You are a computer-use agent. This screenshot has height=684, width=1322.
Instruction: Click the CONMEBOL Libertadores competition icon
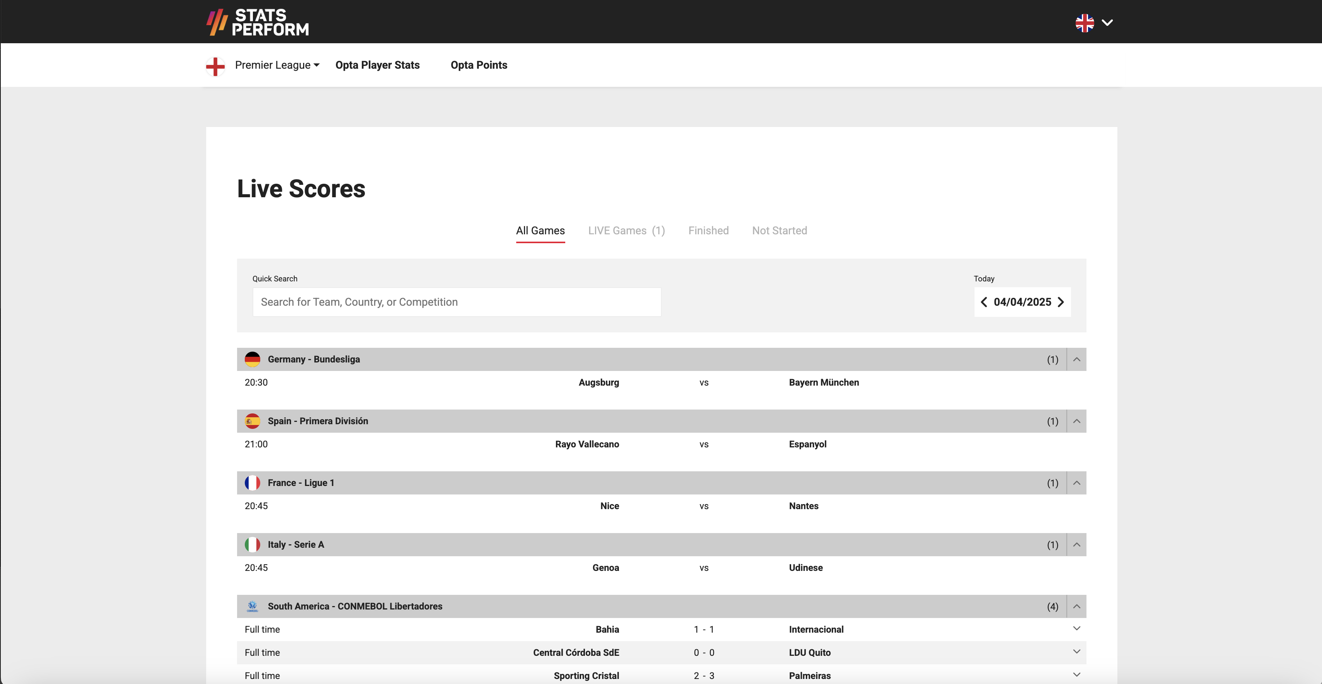pyautogui.click(x=253, y=606)
